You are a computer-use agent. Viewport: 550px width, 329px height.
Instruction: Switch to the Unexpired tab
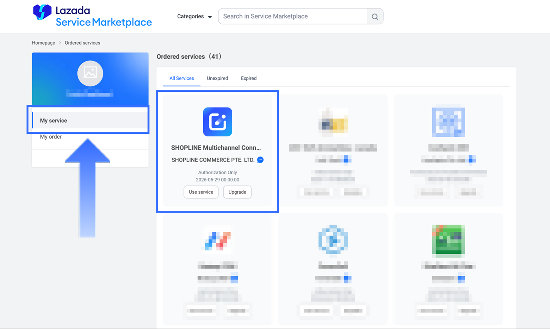[217, 78]
